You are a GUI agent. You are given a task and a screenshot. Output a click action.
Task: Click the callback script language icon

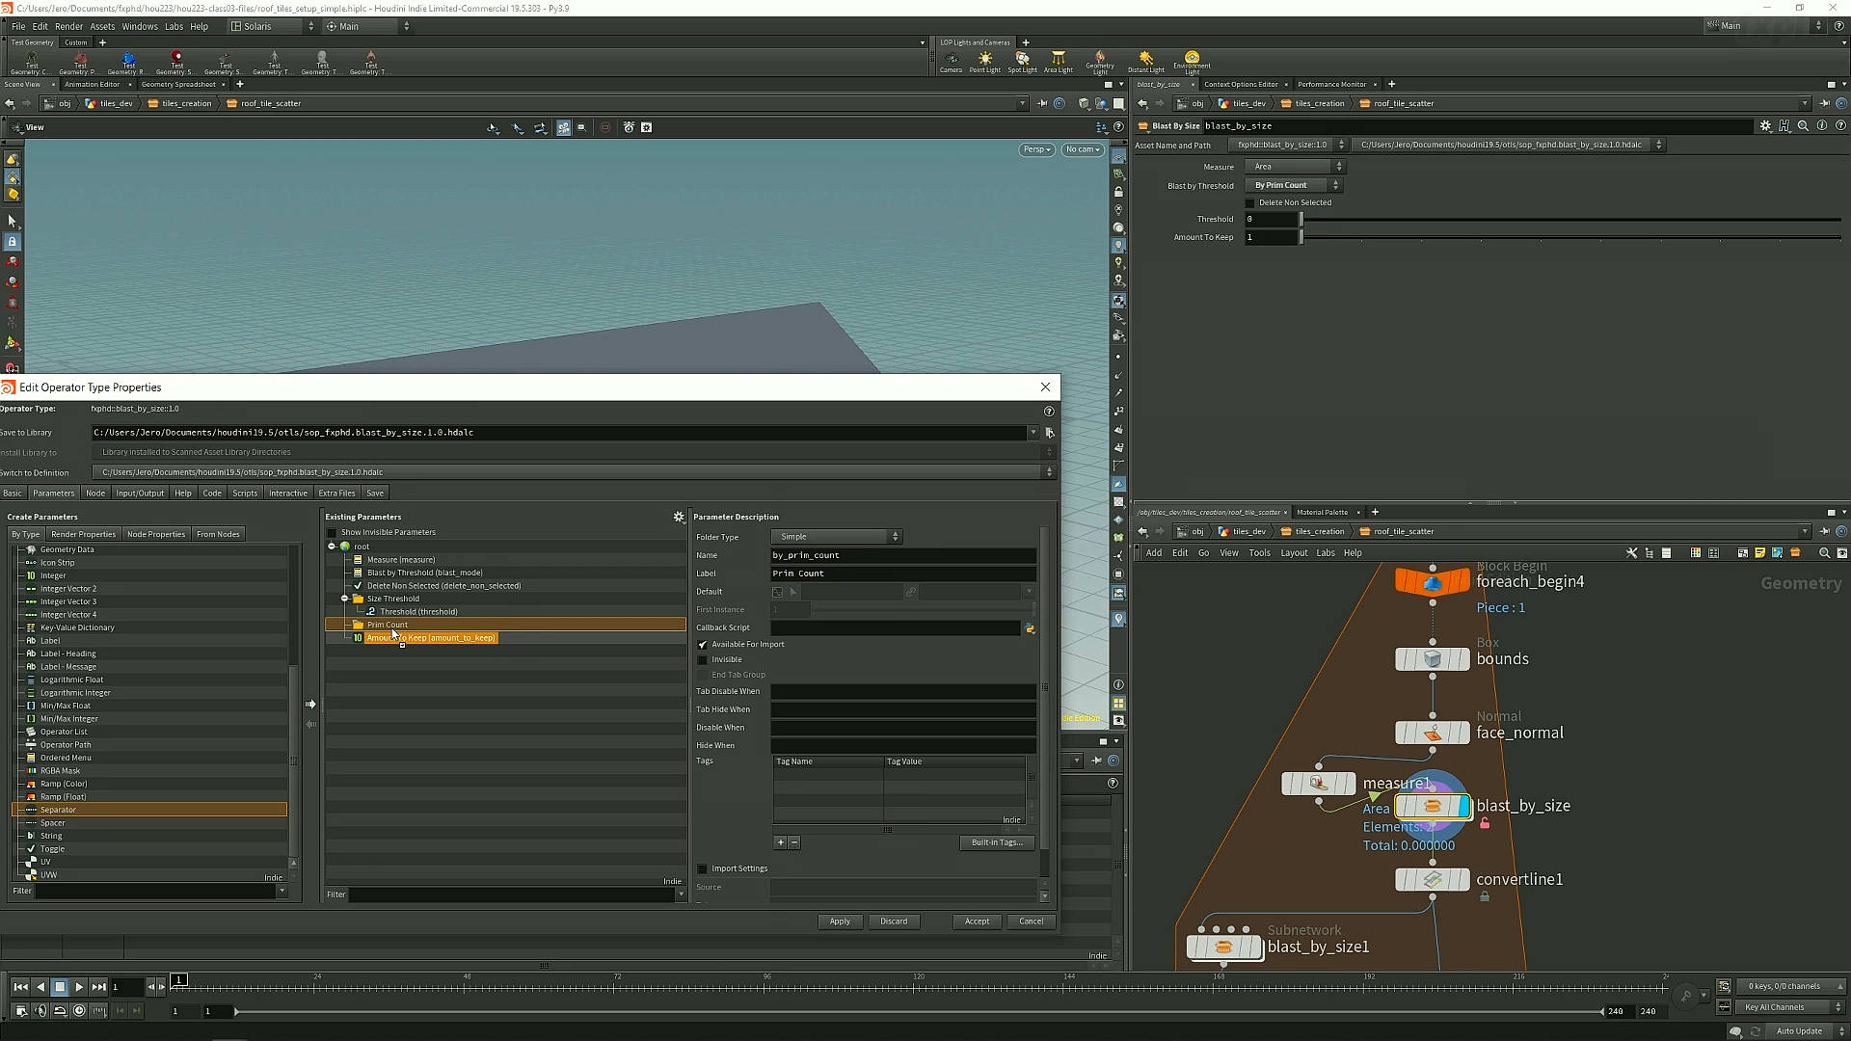click(x=1030, y=628)
